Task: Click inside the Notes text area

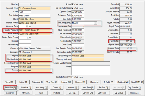Action: 91,70
